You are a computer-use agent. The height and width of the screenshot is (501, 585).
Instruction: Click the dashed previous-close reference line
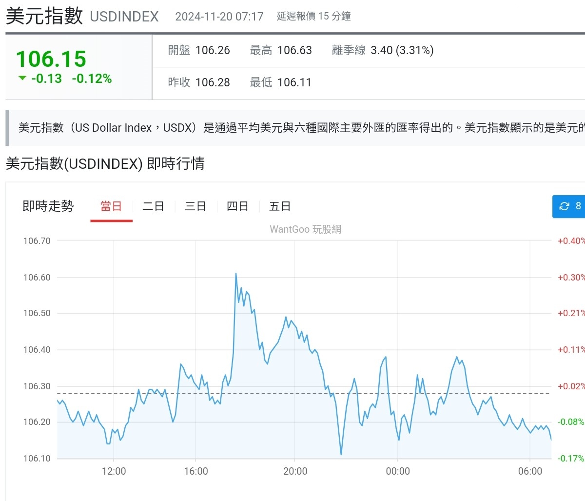coord(304,394)
